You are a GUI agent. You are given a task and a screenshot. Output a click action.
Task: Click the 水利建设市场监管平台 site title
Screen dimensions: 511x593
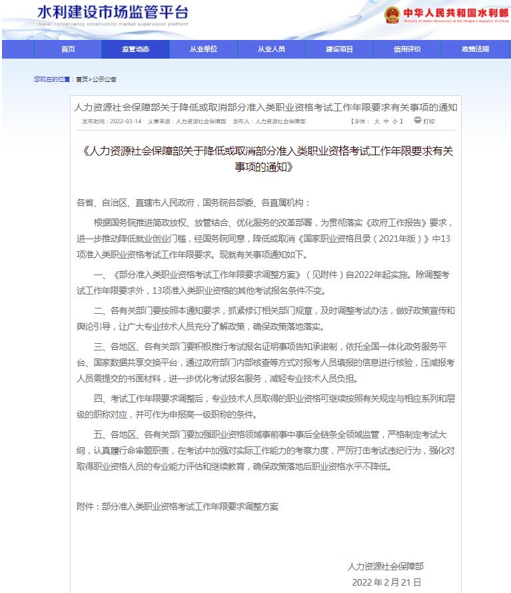113,12
